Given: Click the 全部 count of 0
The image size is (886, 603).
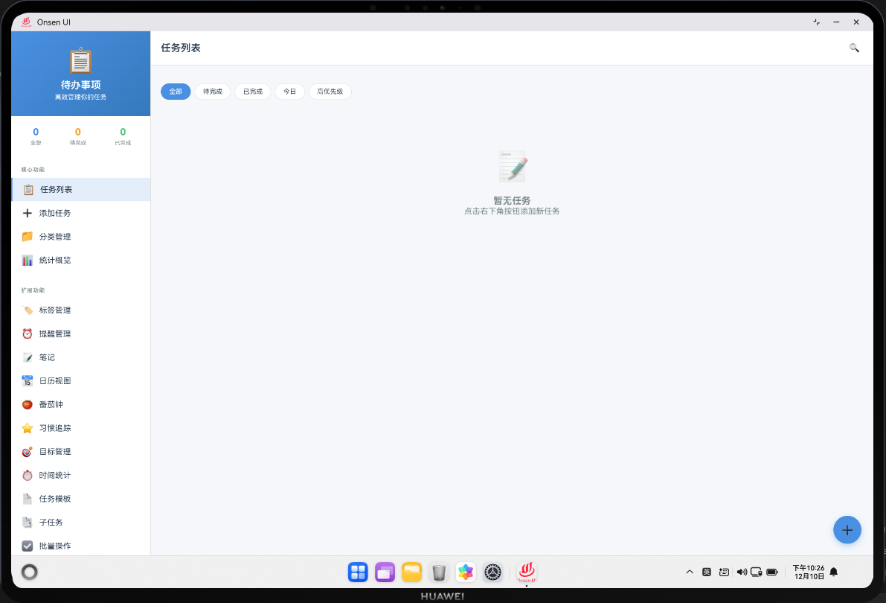Looking at the screenshot, I should 36,132.
